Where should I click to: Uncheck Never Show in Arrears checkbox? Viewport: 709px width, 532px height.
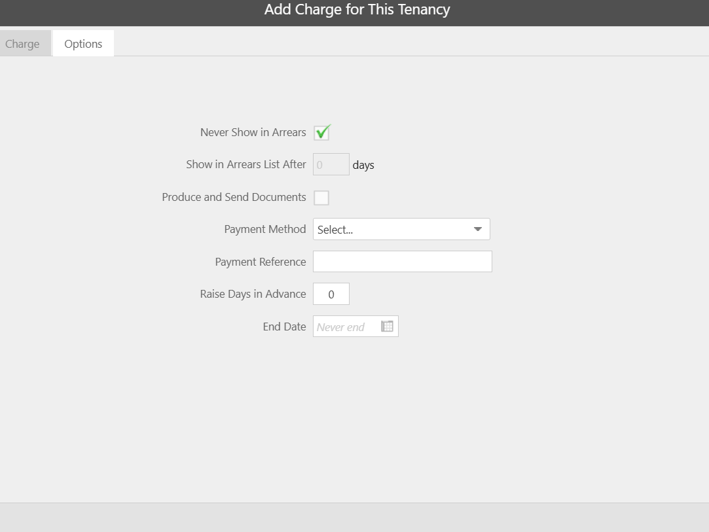321,132
